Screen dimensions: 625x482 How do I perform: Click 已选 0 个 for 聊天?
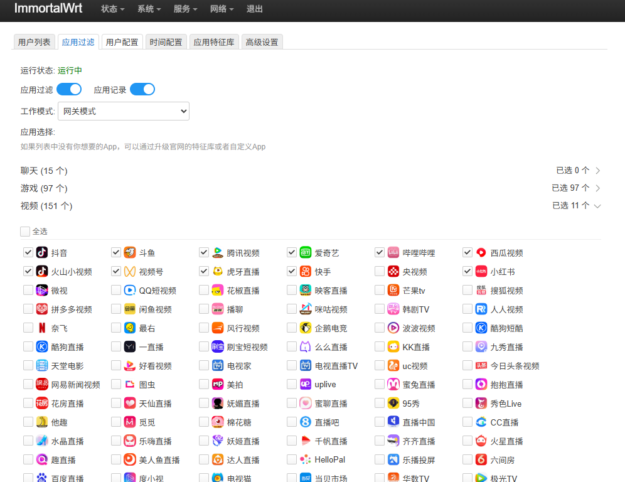point(573,170)
